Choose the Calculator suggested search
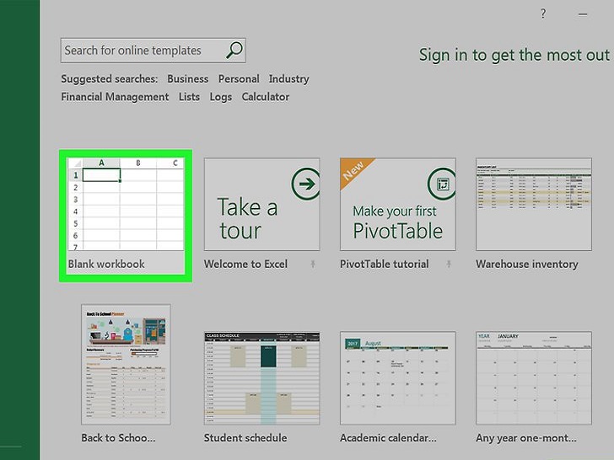Image resolution: width=614 pixels, height=460 pixels. (x=266, y=97)
